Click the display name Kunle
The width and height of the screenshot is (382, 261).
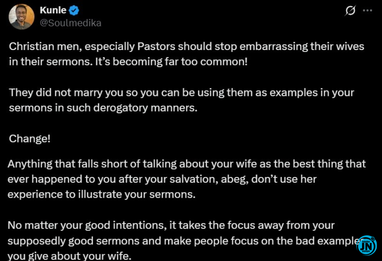click(x=53, y=11)
